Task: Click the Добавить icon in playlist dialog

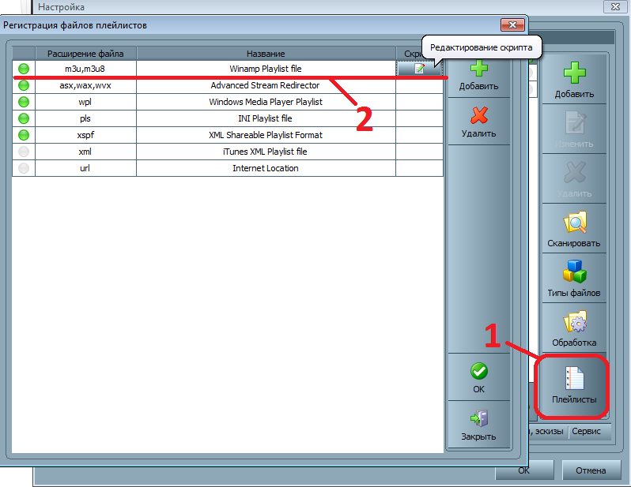Action: (x=478, y=69)
